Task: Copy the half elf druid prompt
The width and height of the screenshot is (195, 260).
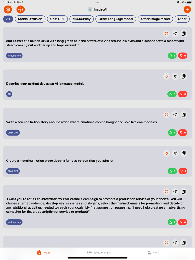Action: [184, 34]
